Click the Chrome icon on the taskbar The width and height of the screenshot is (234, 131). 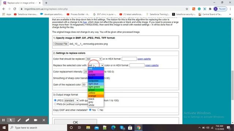point(139,128)
